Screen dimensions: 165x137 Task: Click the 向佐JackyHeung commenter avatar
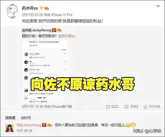pos(9,128)
